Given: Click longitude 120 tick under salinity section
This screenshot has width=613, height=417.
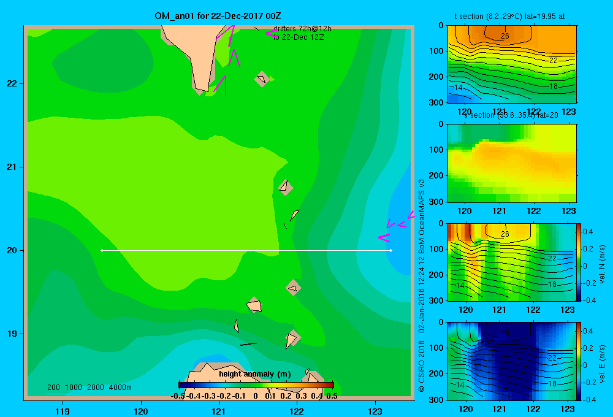Looking at the screenshot, I should pyautogui.click(x=465, y=211).
